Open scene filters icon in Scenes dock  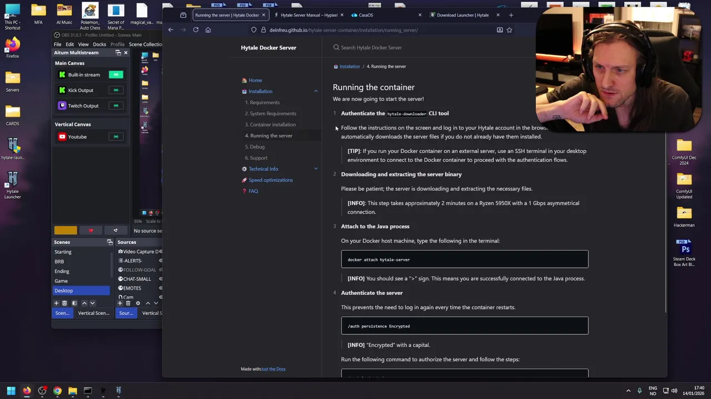point(74,303)
